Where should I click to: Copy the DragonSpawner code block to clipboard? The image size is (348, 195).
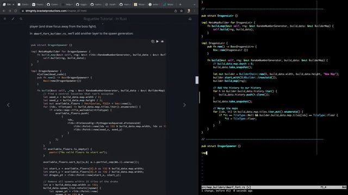click(x=153, y=41)
